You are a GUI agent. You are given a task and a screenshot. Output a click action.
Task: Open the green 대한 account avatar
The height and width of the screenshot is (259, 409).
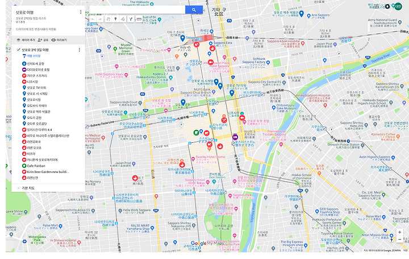(398, 6)
